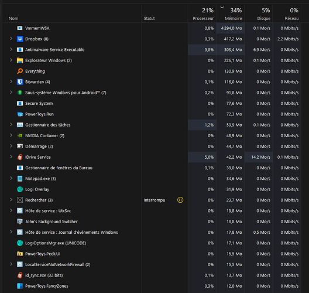This screenshot has height=293, width=309.
Task: Expand Antimalware Service Executable group
Action: pos(11,49)
